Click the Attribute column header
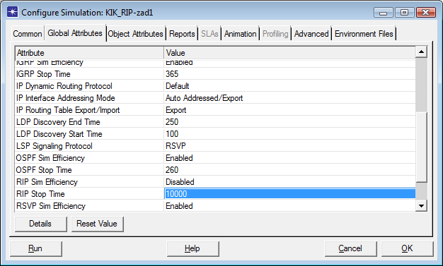The image size is (443, 266). tap(89, 53)
